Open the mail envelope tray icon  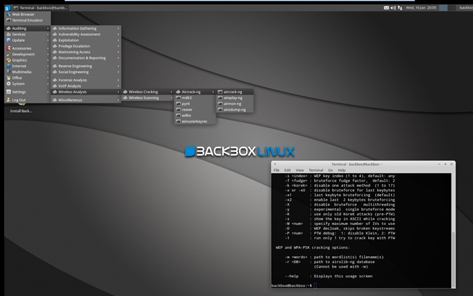[x=386, y=8]
